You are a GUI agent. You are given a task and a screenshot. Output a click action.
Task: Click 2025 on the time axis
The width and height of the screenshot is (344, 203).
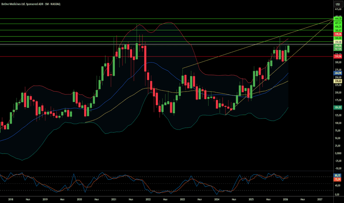[251, 199]
